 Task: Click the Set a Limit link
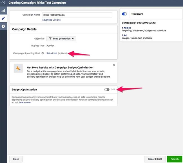pyautogui.click(x=52, y=53)
